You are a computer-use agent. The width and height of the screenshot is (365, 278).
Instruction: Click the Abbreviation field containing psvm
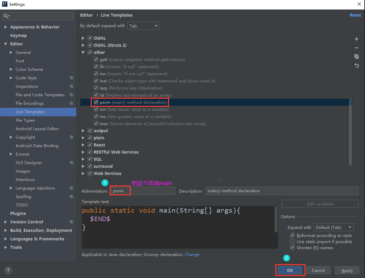click(143, 191)
